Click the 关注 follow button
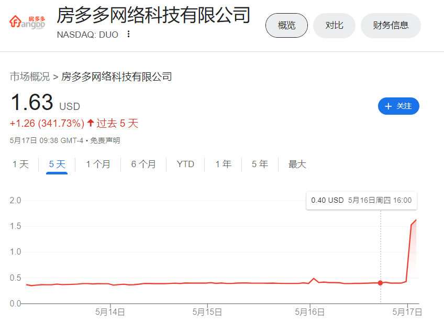This screenshot has height=319, width=444. coord(398,106)
